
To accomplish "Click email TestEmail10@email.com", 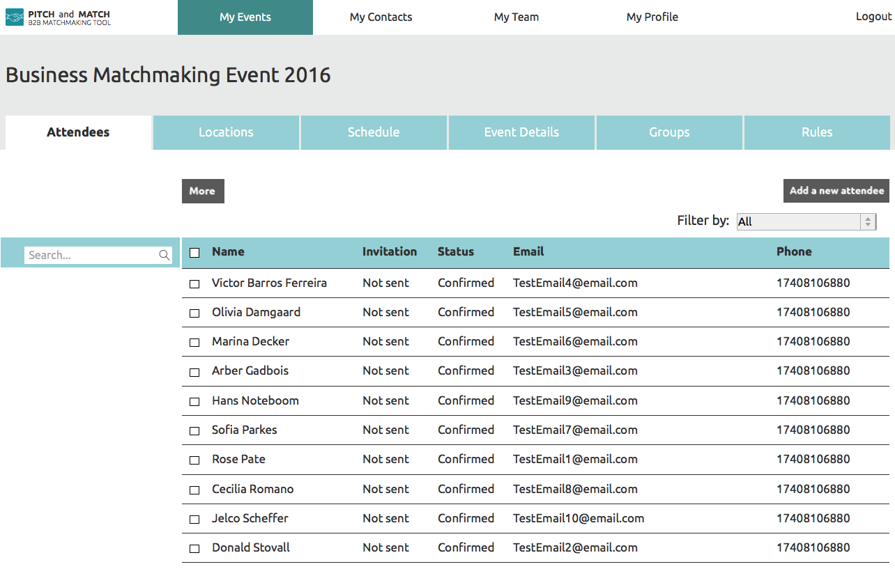I will tap(579, 518).
